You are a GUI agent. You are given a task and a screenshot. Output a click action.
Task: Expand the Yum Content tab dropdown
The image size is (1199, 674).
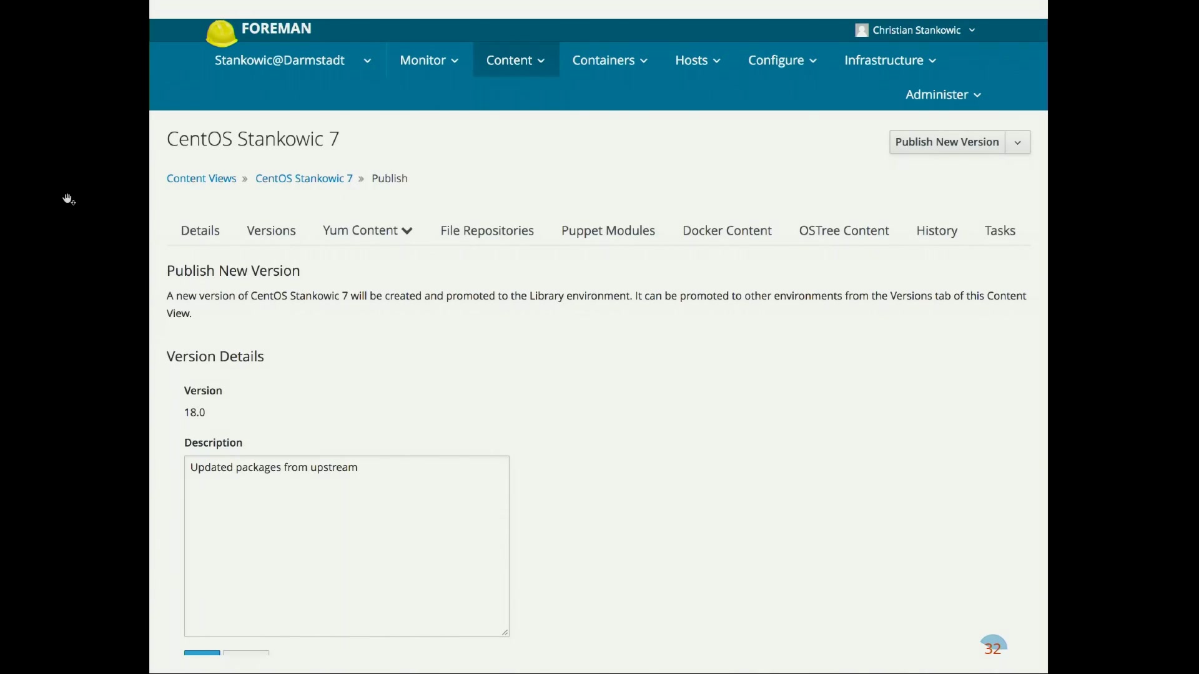click(368, 231)
